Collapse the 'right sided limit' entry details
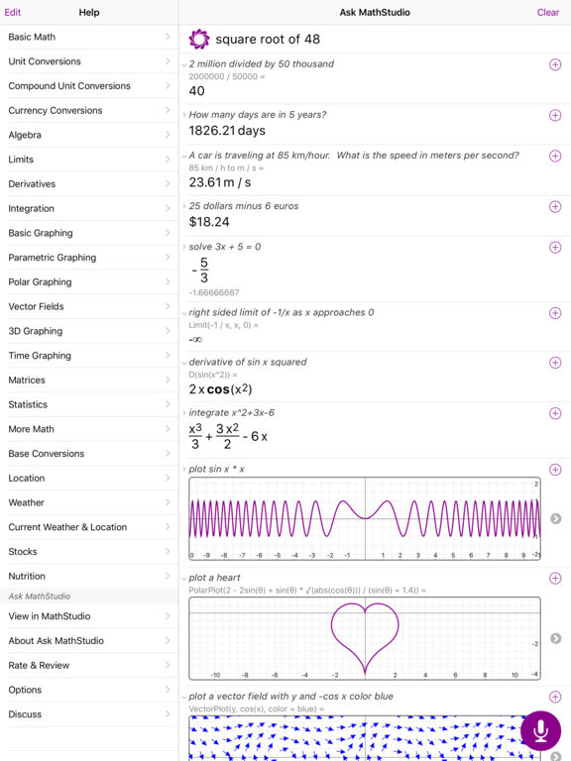Image resolution: width=571 pixels, height=761 pixels. click(184, 313)
